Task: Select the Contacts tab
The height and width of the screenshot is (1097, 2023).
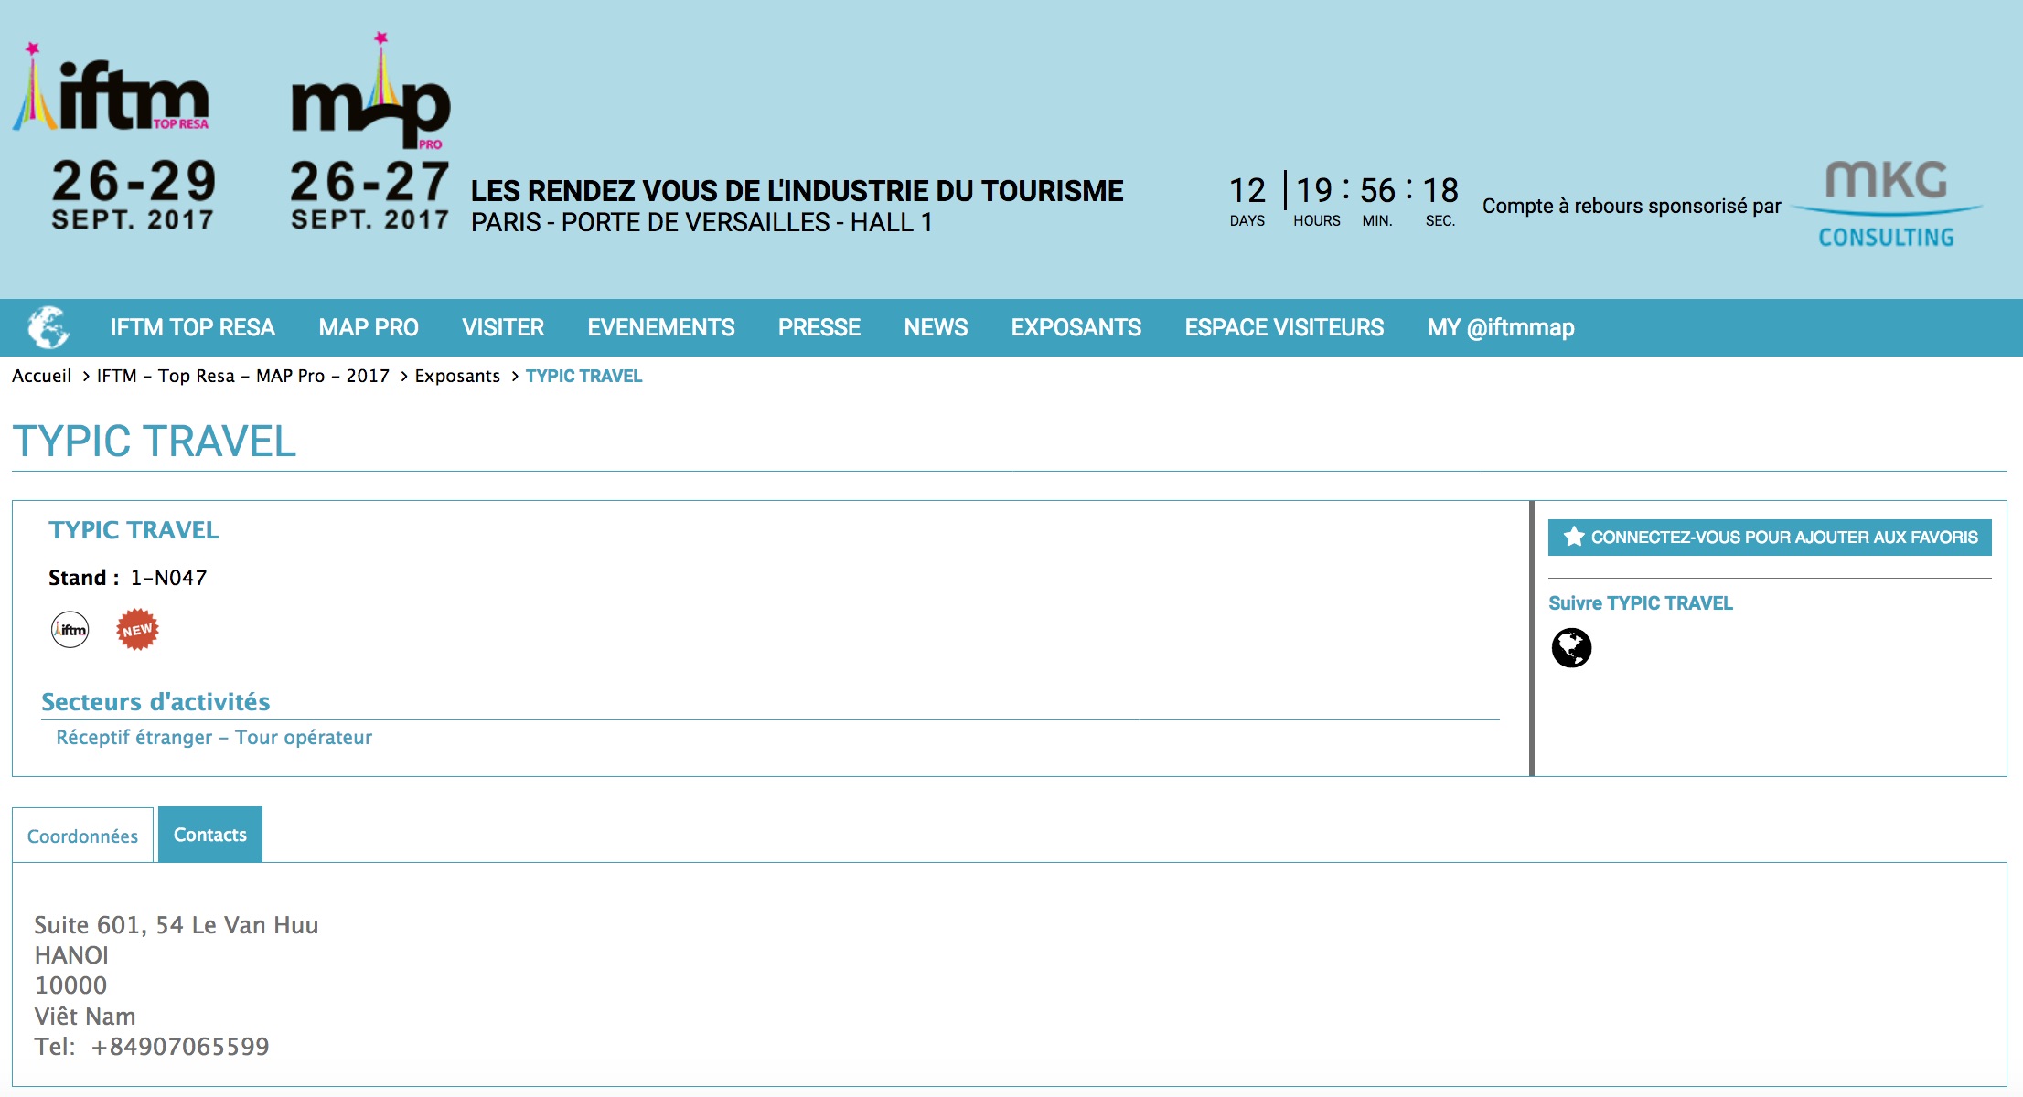Action: tap(210, 834)
